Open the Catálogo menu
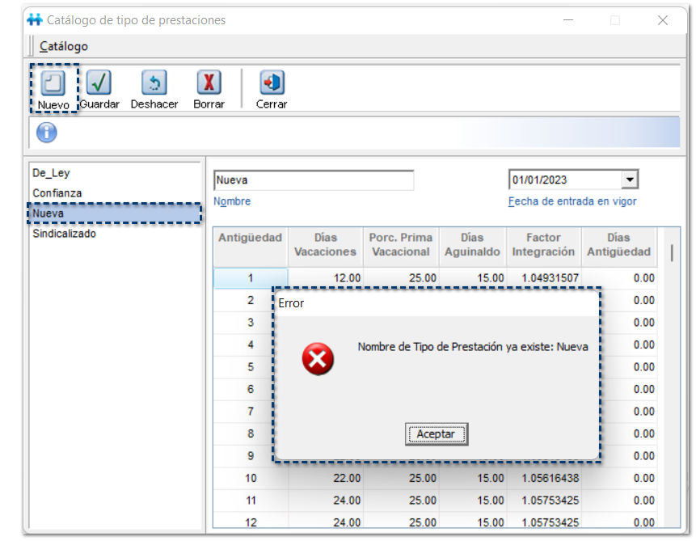The height and width of the screenshot is (541, 696). [64, 46]
